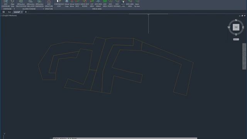This screenshot has height=139, width=247.
Task: Click the green Add Area tool
Action: point(105,3)
